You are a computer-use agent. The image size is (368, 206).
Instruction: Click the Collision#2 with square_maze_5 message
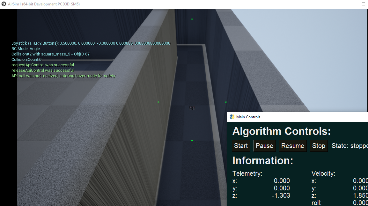[x=51, y=54]
